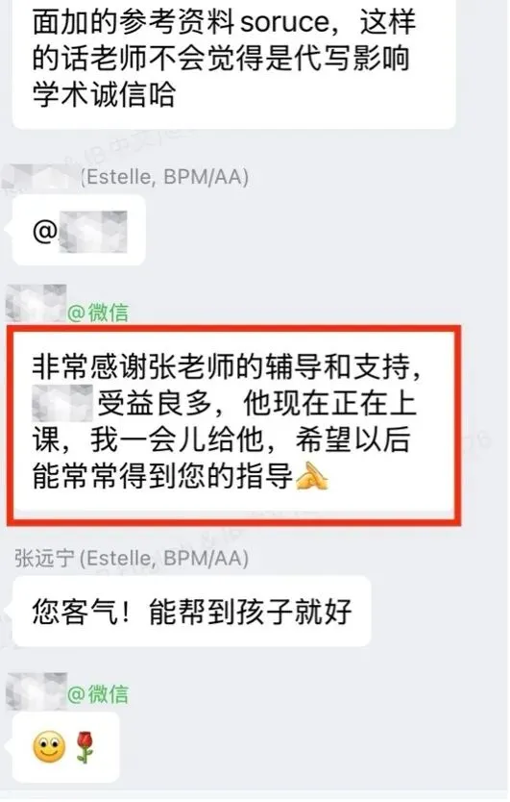
Task: Click the 希望以后 text in highlighted message
Action: 352,439
